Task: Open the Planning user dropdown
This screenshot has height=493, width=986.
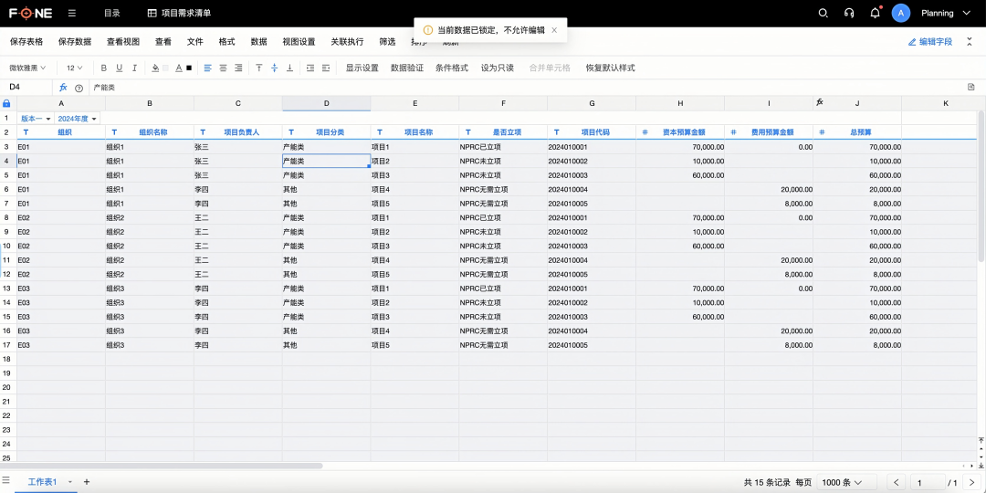Action: (x=947, y=13)
